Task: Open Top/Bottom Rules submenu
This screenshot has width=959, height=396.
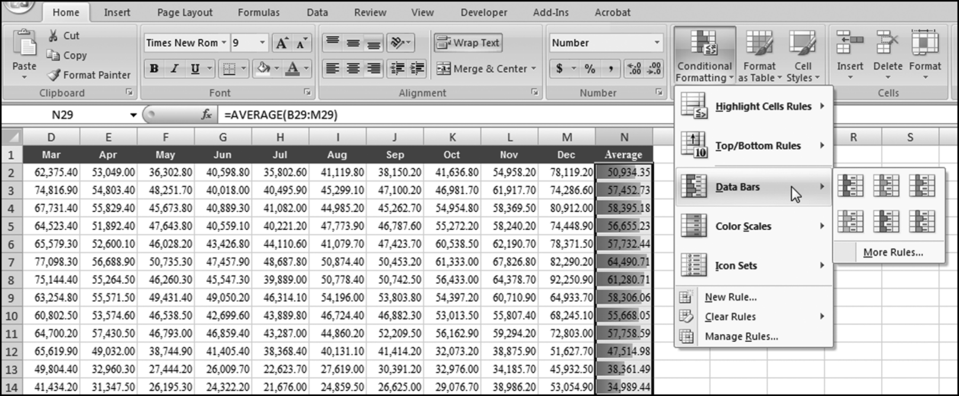Action: [x=753, y=145]
